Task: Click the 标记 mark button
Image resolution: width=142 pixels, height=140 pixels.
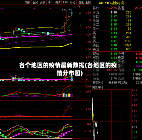Action: click(73, 2)
